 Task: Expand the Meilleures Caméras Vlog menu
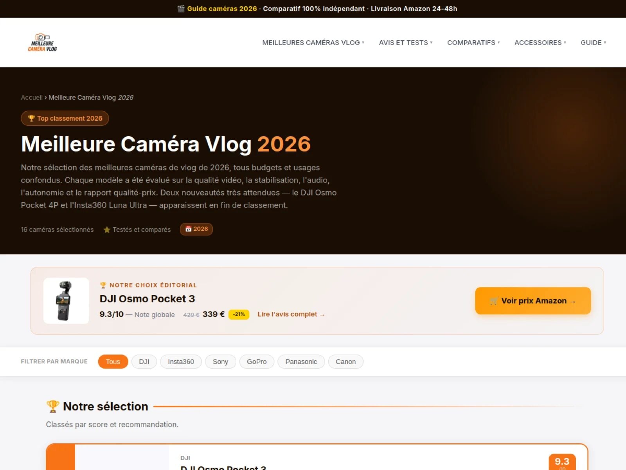point(313,43)
